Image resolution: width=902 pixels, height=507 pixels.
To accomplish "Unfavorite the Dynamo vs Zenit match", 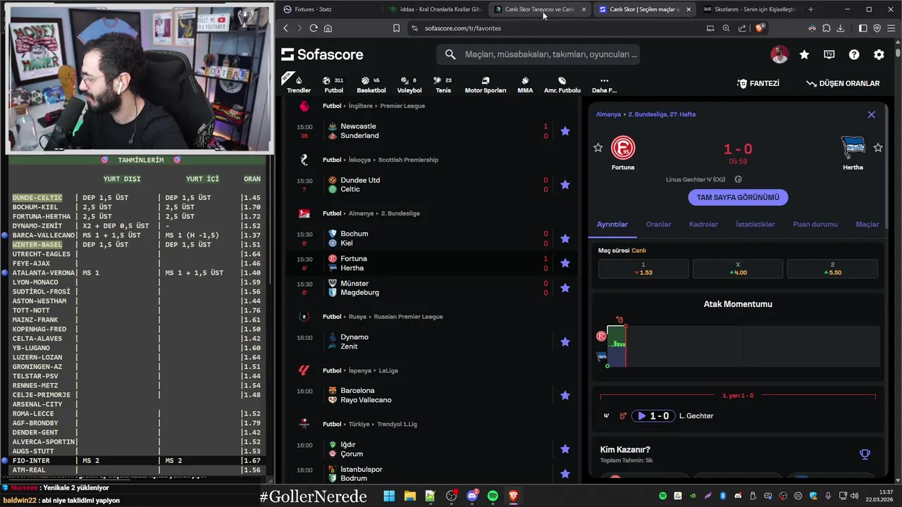I will click(x=565, y=342).
